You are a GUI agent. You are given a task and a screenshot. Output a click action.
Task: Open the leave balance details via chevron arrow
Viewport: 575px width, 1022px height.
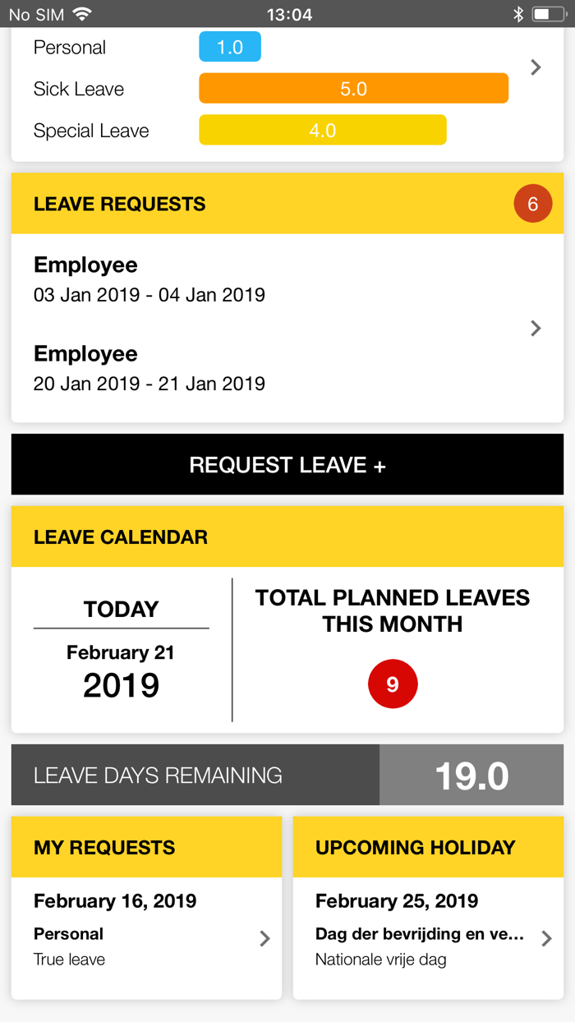tap(536, 67)
